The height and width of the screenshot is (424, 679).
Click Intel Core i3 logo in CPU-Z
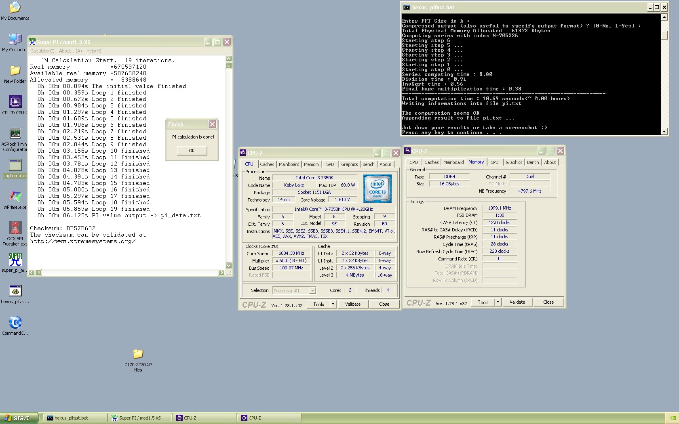[x=377, y=189]
